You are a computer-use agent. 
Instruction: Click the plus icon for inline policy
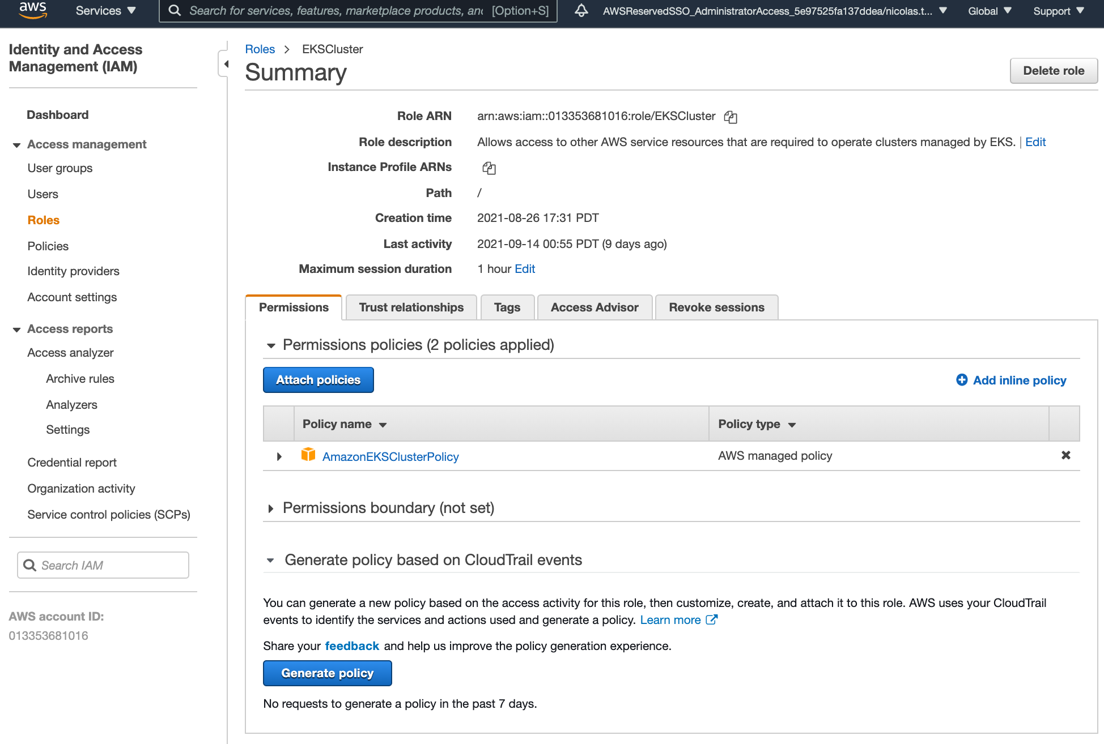[962, 380]
